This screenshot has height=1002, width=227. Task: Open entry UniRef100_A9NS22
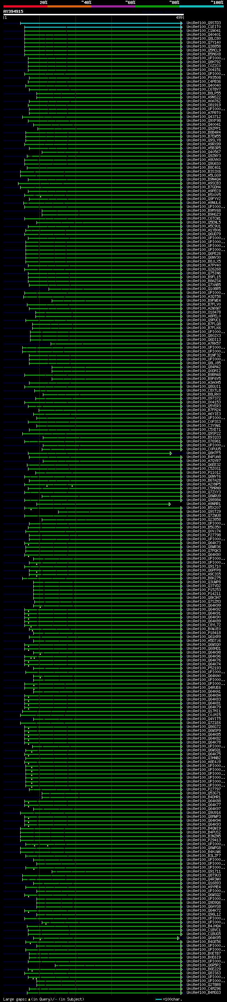pyautogui.click(x=203, y=97)
